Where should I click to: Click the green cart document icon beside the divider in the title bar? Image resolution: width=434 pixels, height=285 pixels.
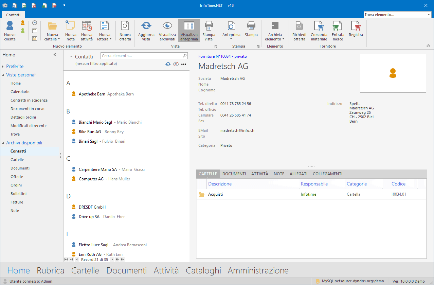44,5
